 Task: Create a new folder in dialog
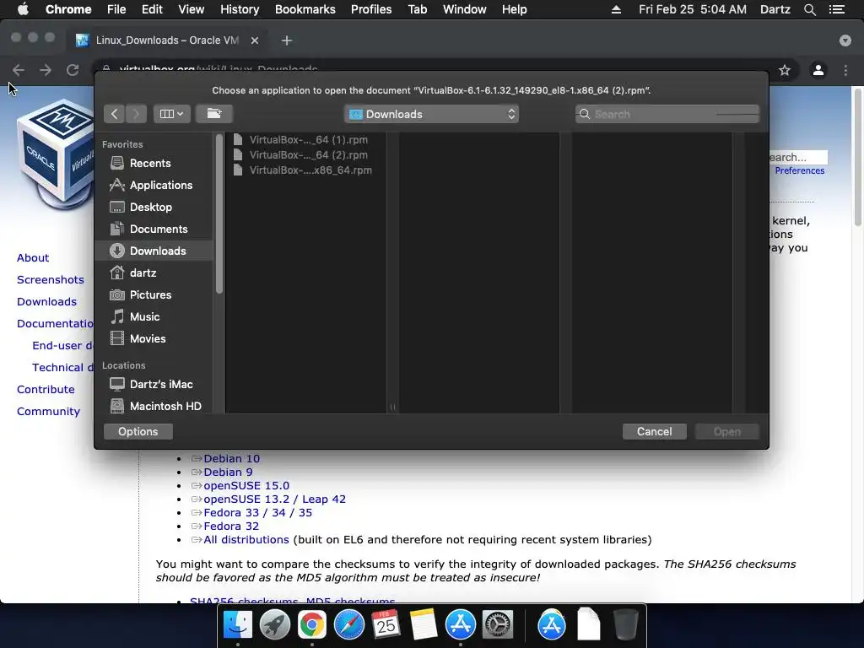213,114
